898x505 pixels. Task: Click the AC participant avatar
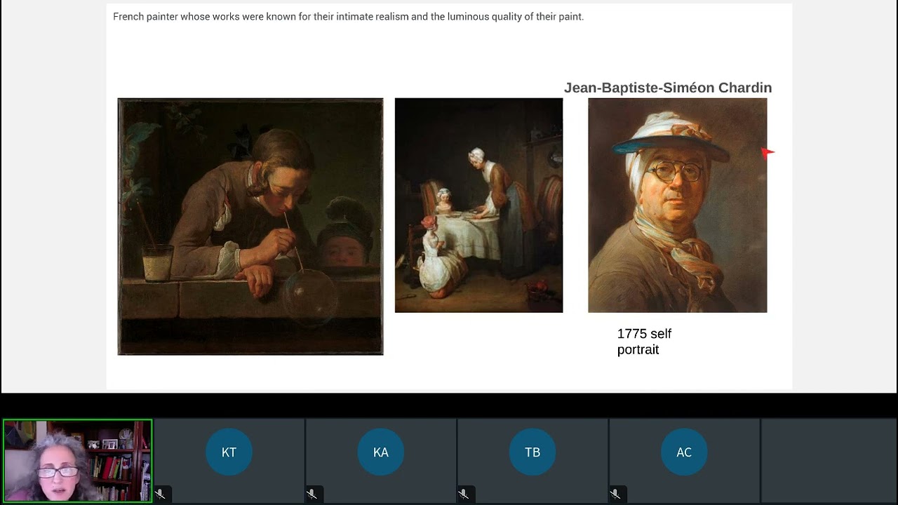coord(684,452)
